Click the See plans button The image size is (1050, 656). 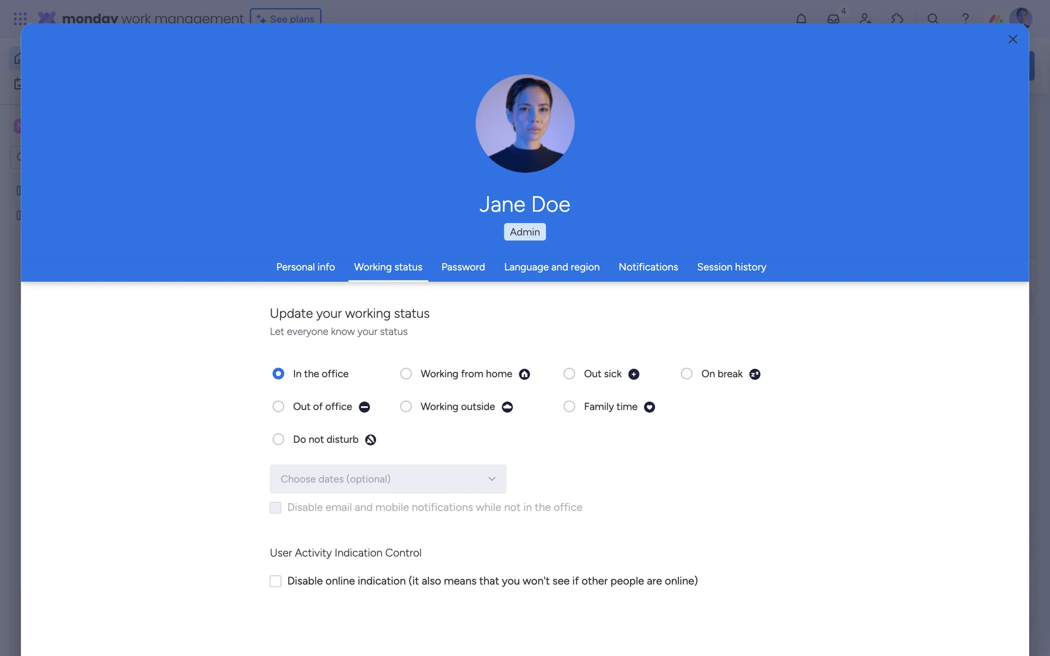(285, 18)
